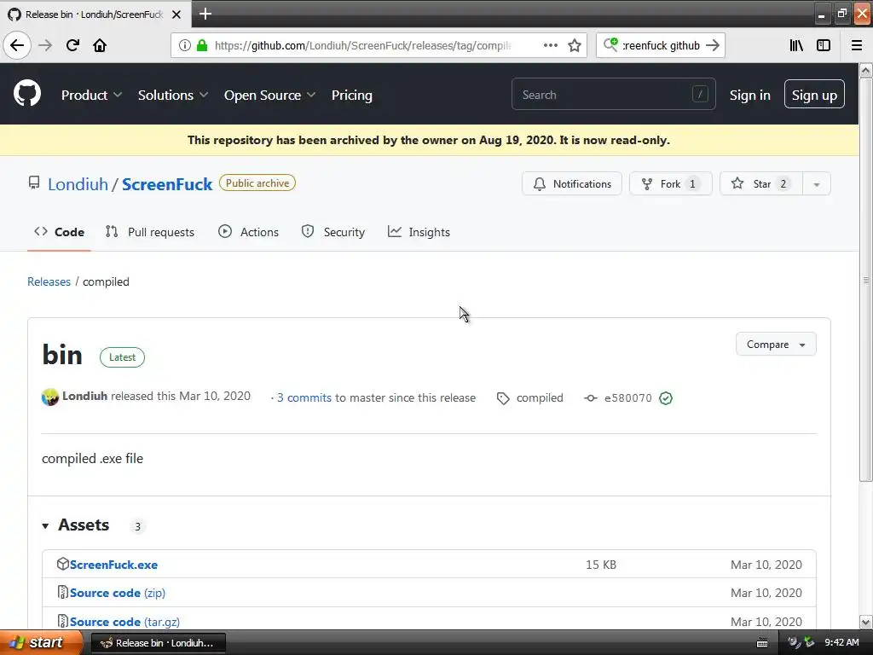Click the commit icon beside e580070
Viewport: 873px width, 655px height.
coord(590,398)
